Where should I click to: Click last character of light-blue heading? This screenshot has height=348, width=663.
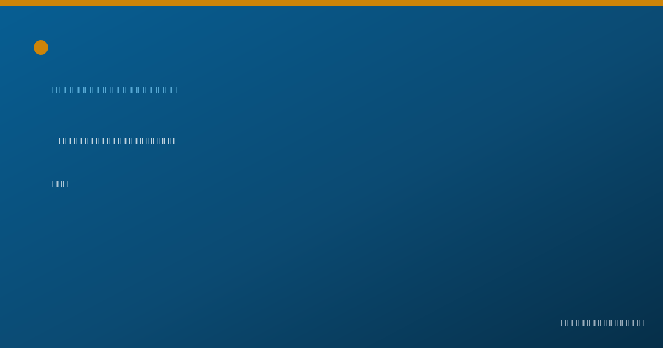tap(173, 89)
